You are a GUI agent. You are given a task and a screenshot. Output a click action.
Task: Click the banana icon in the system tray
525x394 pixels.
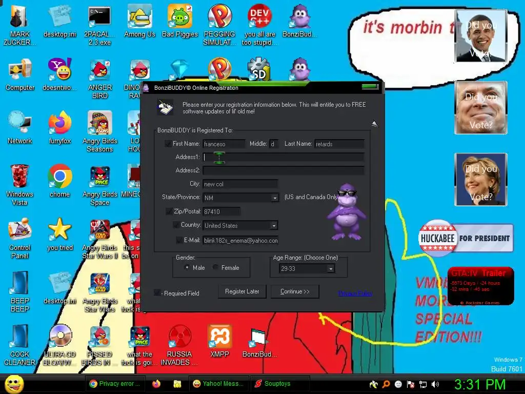click(373, 384)
